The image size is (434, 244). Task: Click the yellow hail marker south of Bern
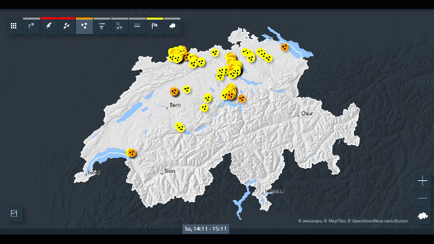pos(180,127)
